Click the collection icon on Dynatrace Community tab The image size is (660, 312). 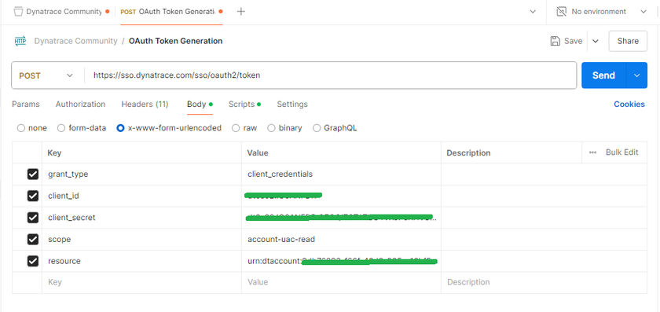point(17,12)
